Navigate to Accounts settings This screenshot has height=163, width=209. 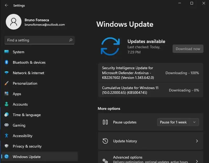click(40, 104)
